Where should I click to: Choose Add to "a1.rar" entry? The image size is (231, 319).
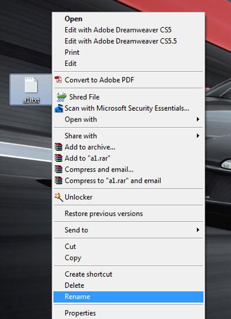point(128,158)
